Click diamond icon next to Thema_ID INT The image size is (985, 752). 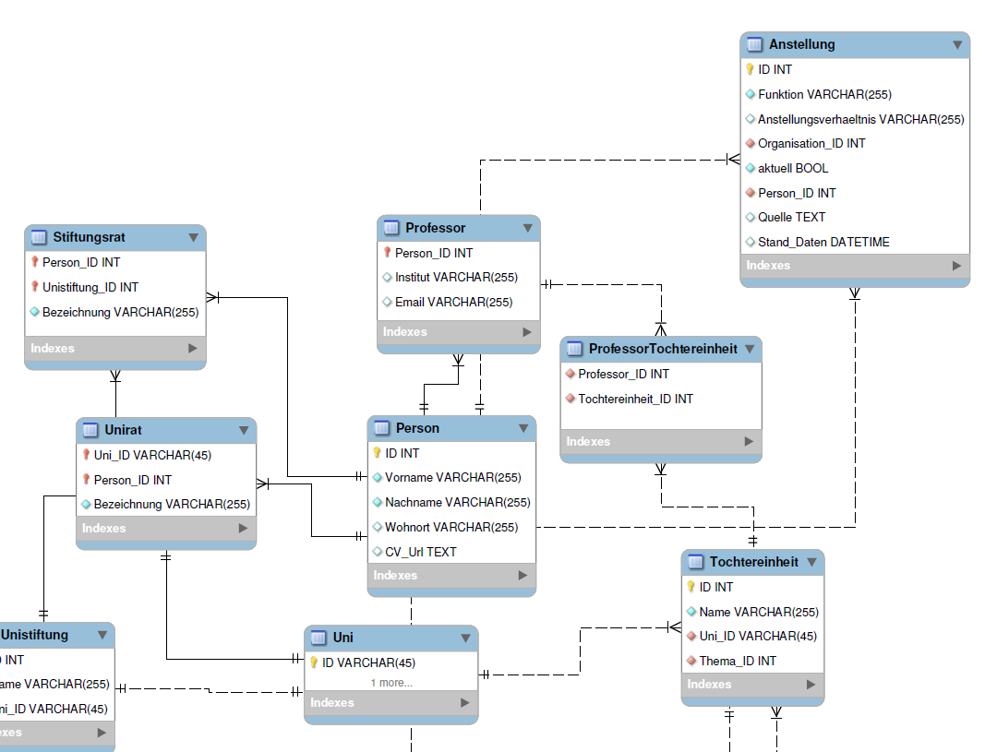point(691,661)
